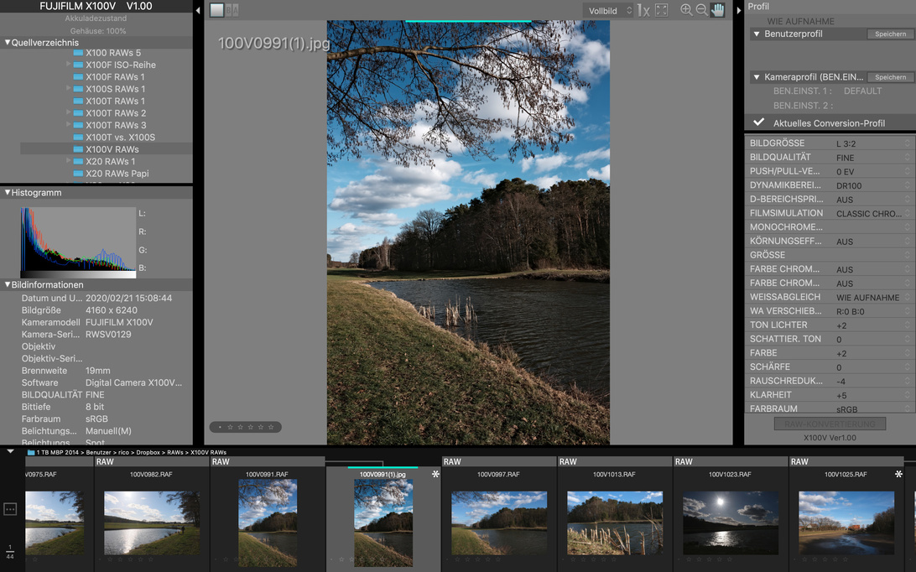Select the hand pan tool
916x572 pixels.
[x=718, y=10]
